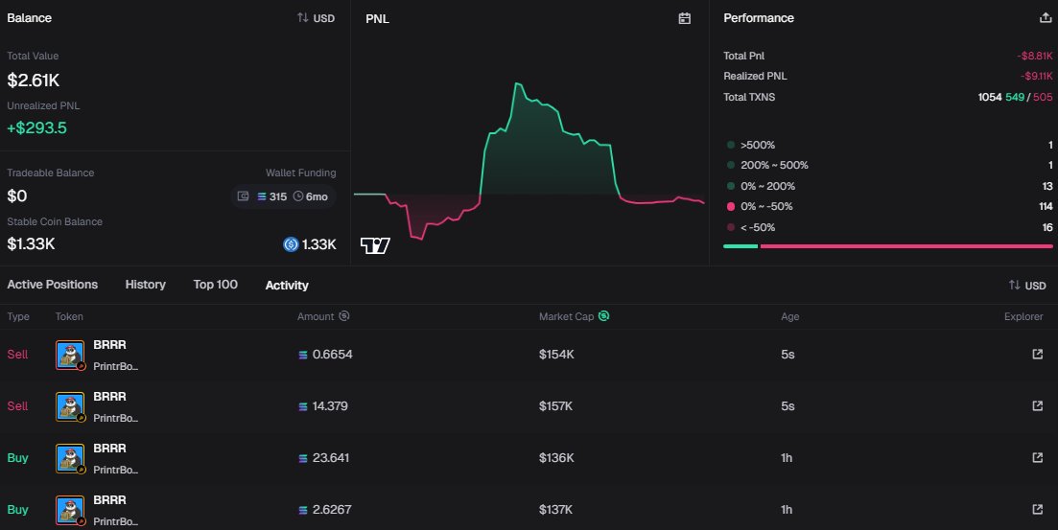Click BRRR token name in $137K row
Viewport: 1058px width, 530px height.
coord(109,499)
